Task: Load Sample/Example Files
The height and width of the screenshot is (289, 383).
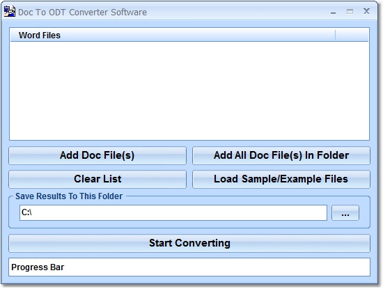Action: (281, 179)
